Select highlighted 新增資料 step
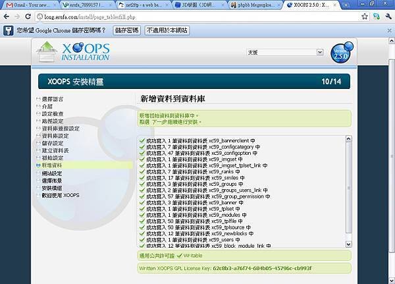The height and width of the screenshot is (284, 395). coord(84,165)
